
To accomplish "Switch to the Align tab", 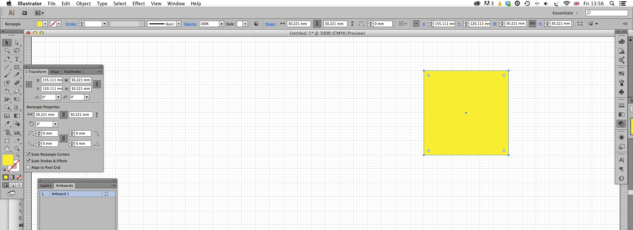I will (x=55, y=72).
